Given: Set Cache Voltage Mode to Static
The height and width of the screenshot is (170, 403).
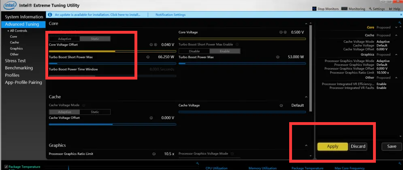Looking at the screenshot, I should pos(95,112).
